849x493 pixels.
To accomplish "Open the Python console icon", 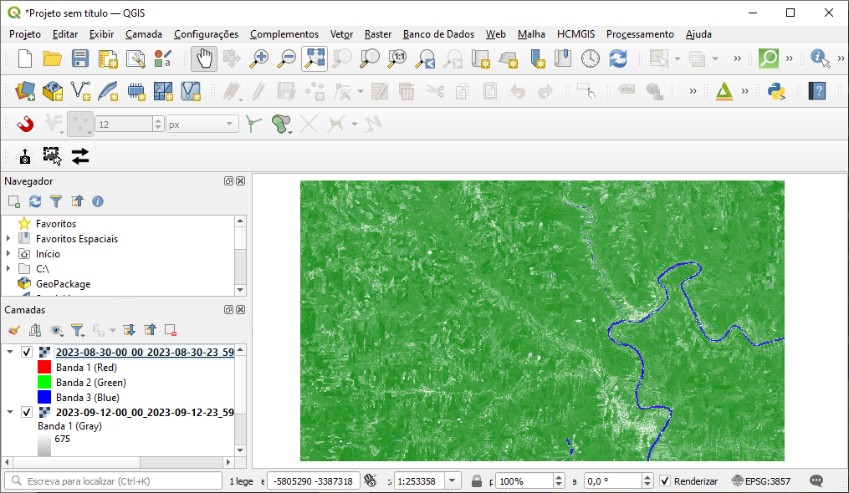I will [777, 91].
